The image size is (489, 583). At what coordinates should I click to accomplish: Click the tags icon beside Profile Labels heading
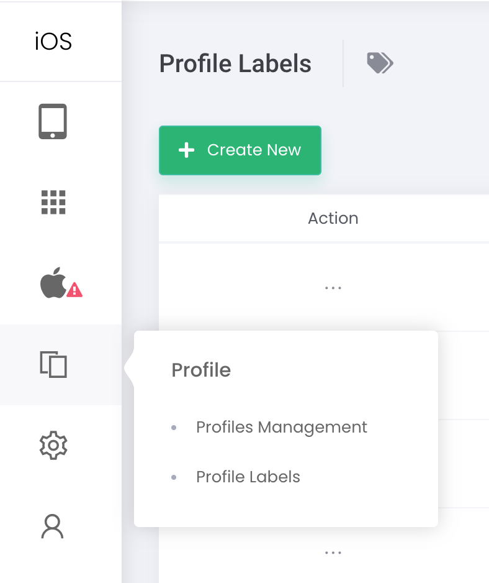[x=380, y=63]
